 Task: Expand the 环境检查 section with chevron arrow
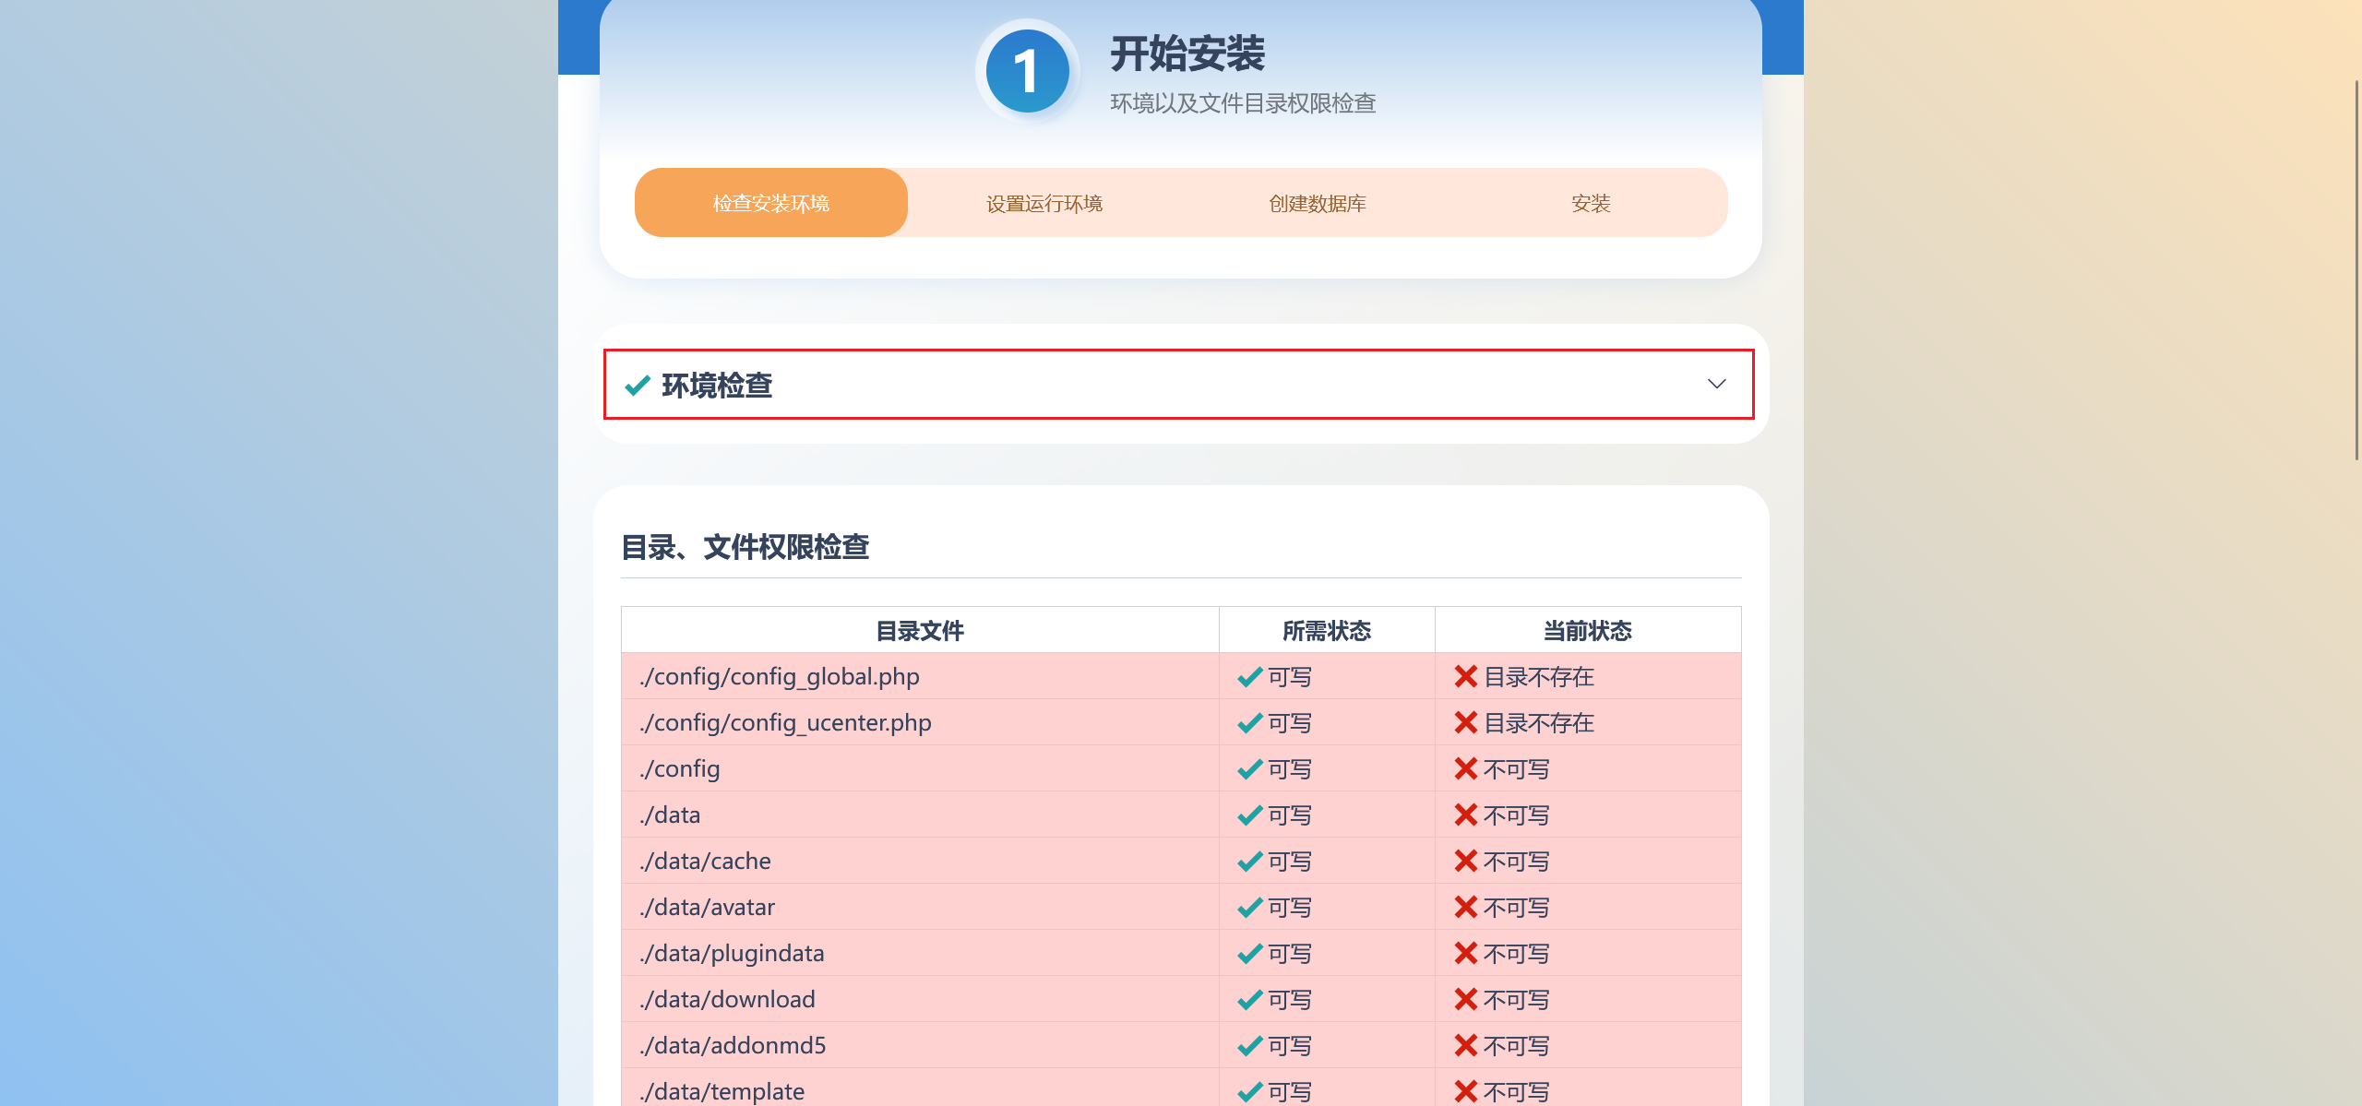(1716, 384)
